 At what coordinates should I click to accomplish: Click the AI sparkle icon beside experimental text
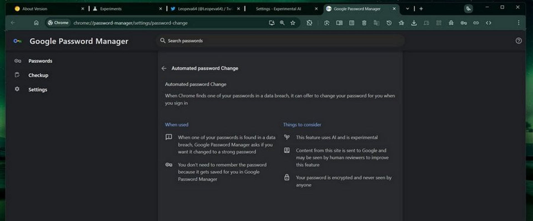pyautogui.click(x=287, y=137)
